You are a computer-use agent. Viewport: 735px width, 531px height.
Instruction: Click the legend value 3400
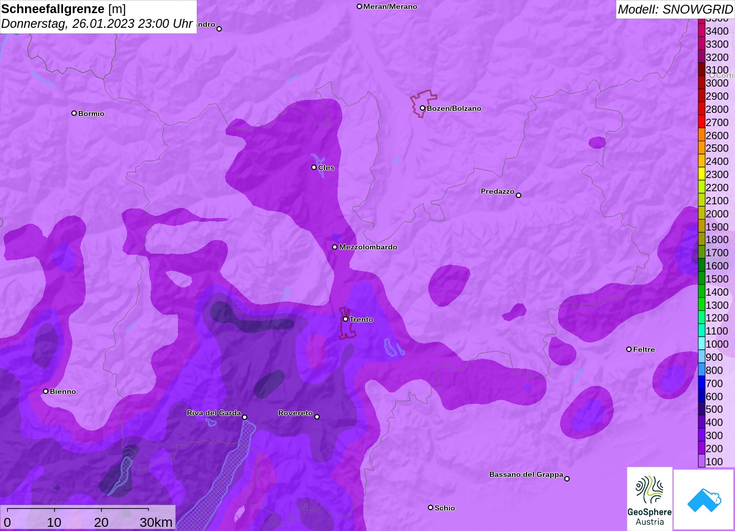[x=717, y=31]
